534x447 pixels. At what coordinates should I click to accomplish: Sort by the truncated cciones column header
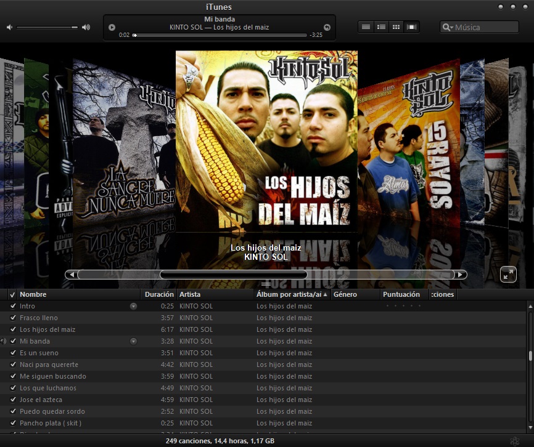point(442,294)
